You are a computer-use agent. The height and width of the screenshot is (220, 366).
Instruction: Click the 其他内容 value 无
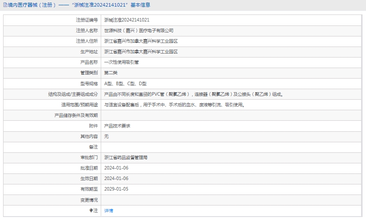[106, 136]
